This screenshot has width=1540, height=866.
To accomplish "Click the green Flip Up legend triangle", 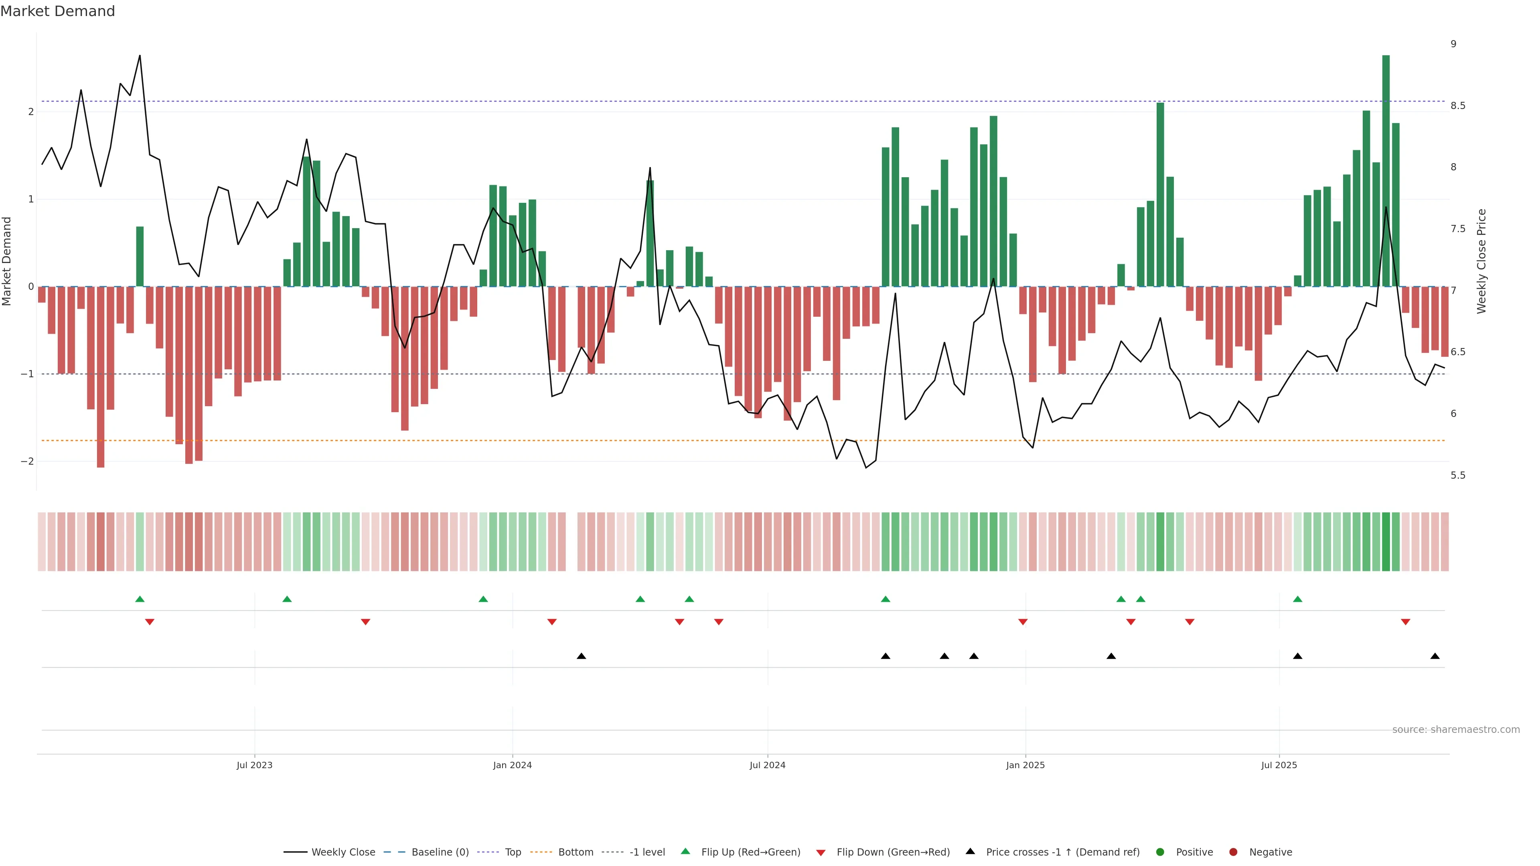I will click(x=686, y=851).
